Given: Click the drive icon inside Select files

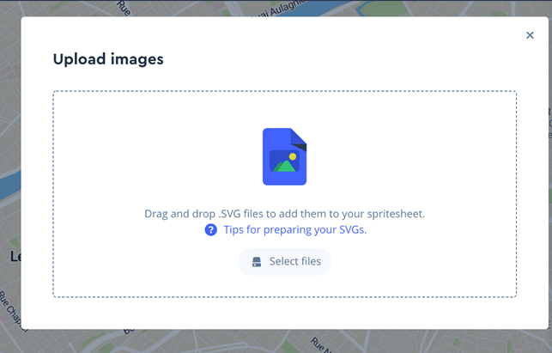Looking at the screenshot, I should pos(256,262).
